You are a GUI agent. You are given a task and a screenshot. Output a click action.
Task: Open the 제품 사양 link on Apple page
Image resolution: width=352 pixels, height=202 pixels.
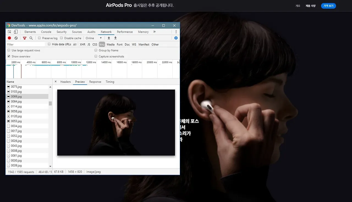pyautogui.click(x=310, y=6)
